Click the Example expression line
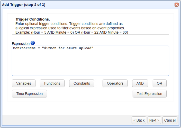181x128 pixels. pos(71,33)
